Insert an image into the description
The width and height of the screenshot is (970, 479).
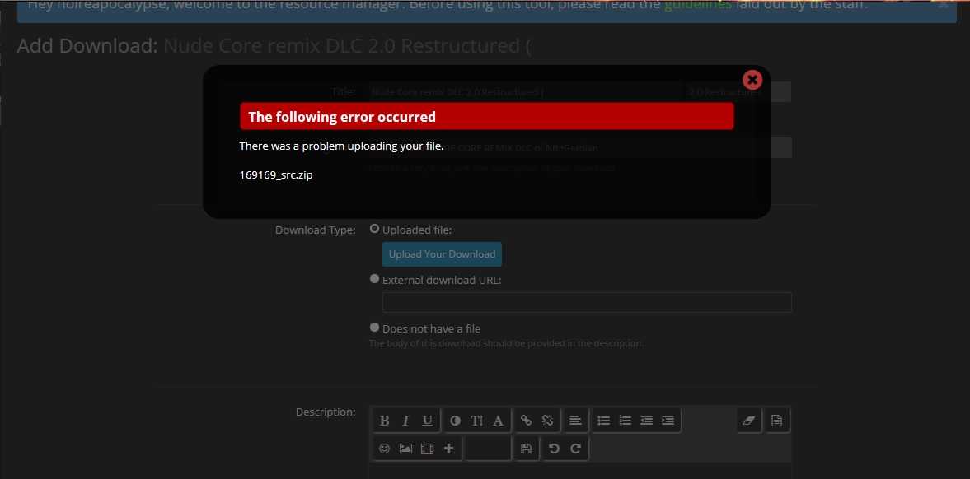pos(405,449)
